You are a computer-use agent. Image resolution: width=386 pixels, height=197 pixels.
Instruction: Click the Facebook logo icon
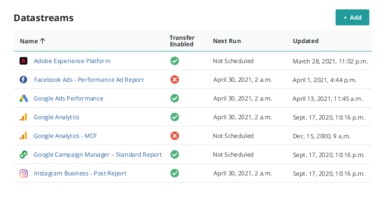[23, 80]
